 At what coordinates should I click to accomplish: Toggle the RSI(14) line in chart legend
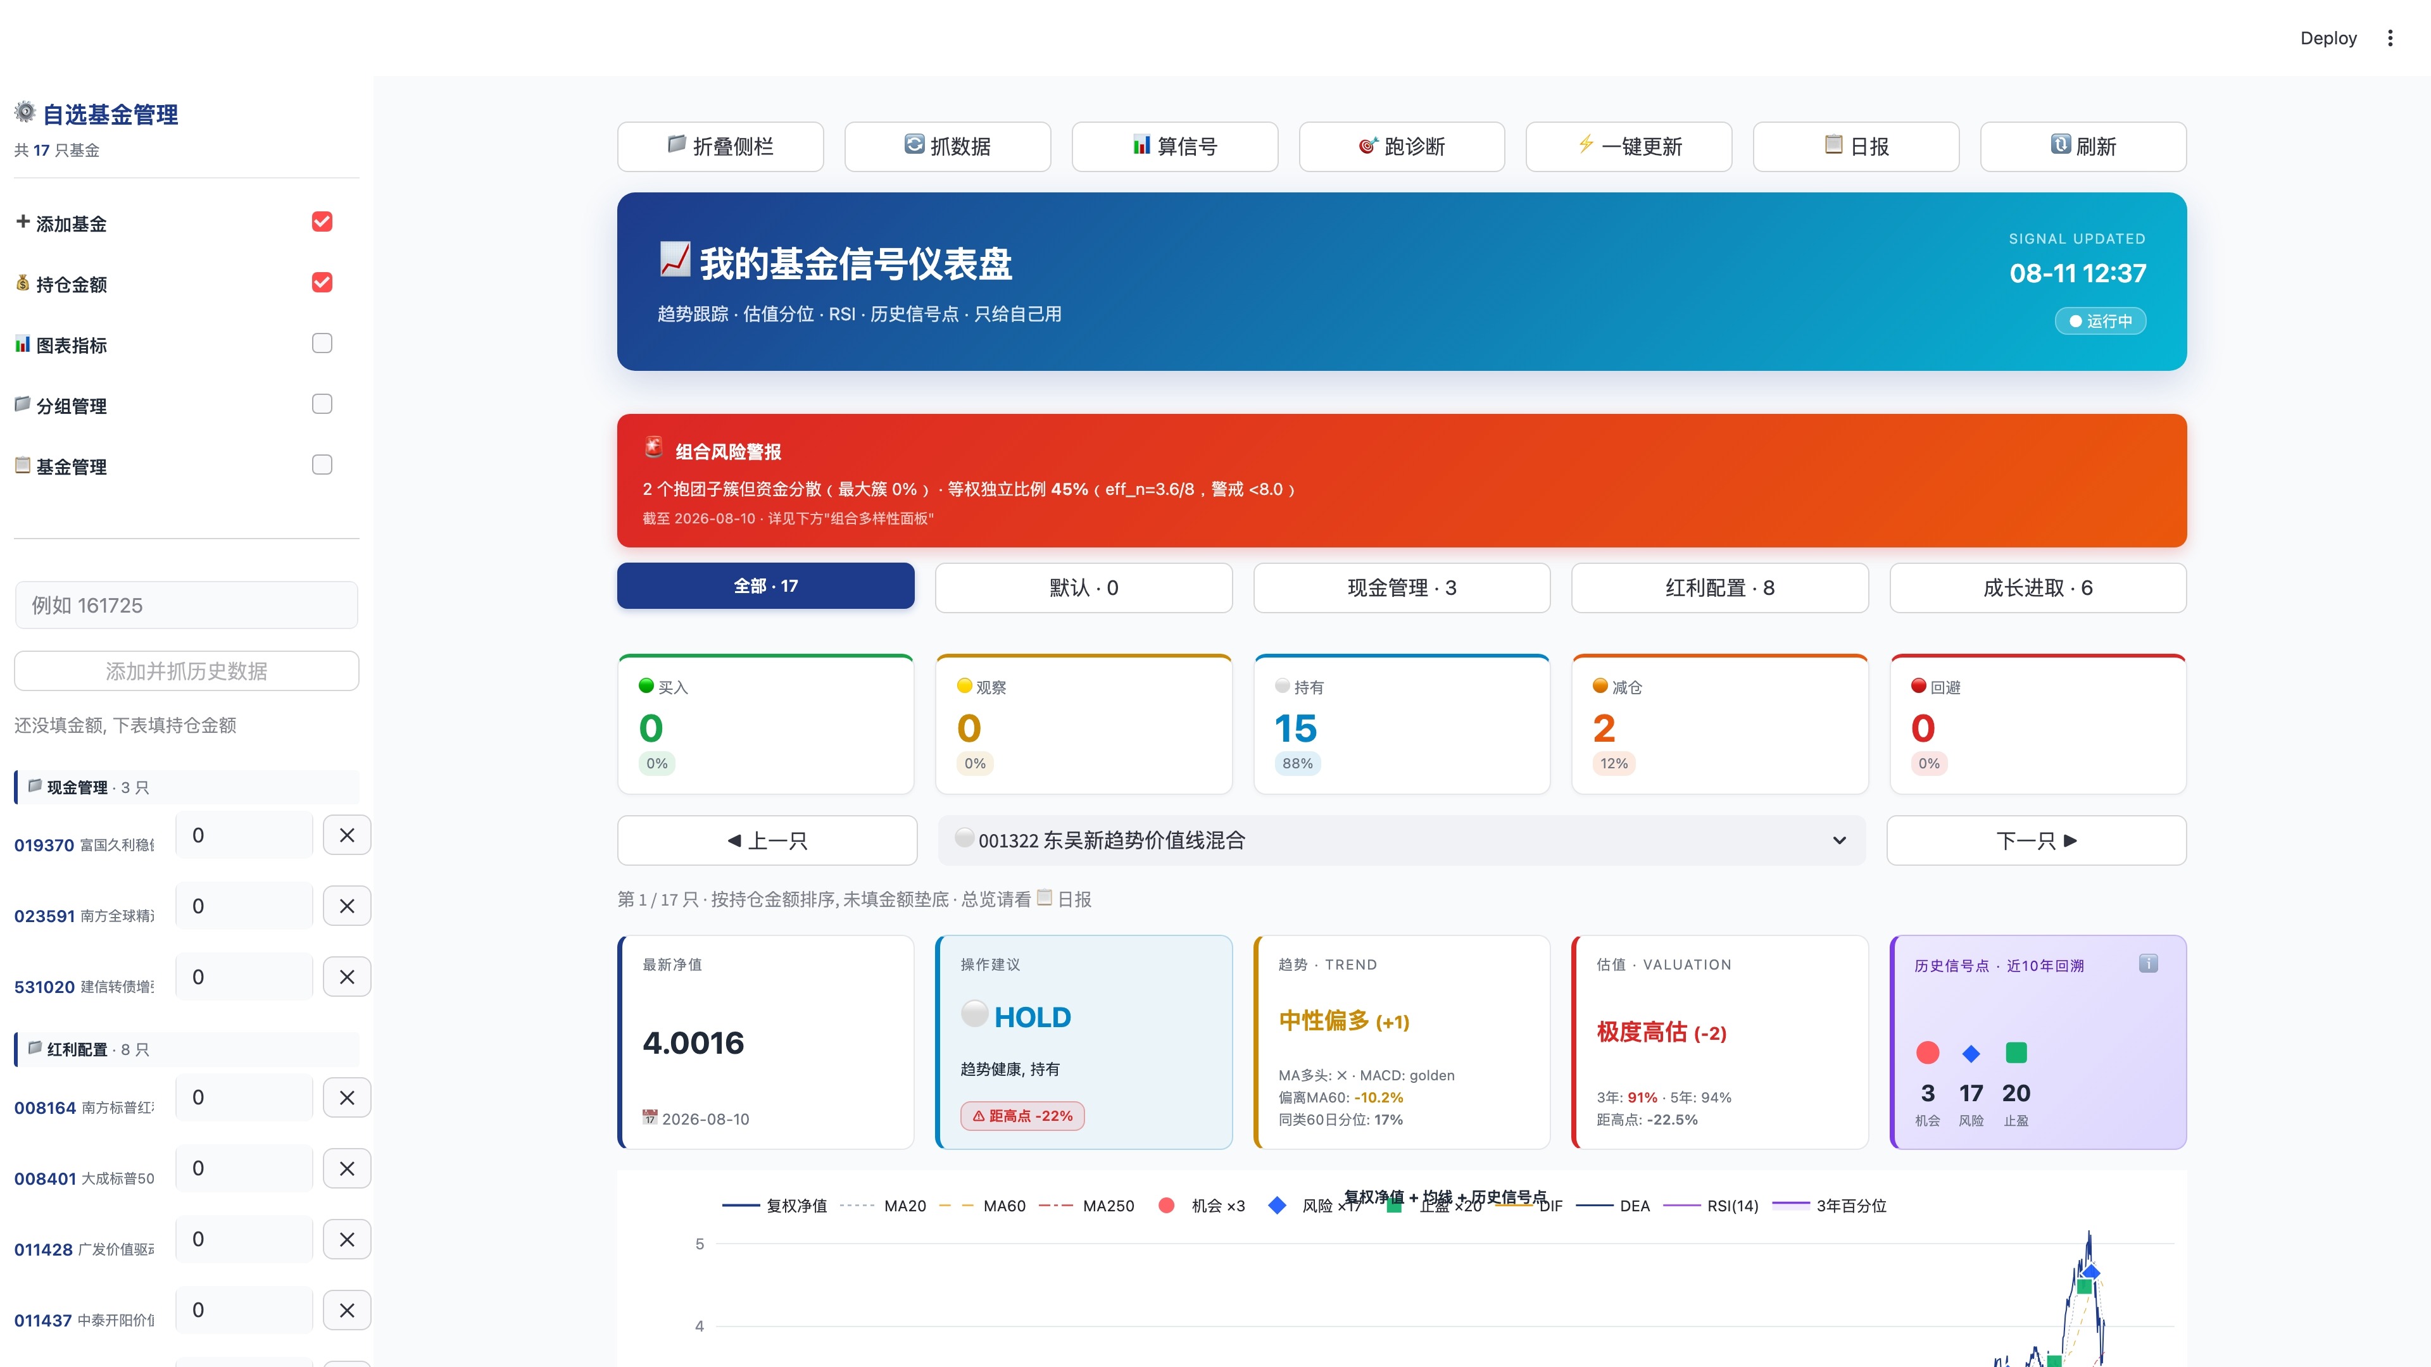click(x=1710, y=1206)
